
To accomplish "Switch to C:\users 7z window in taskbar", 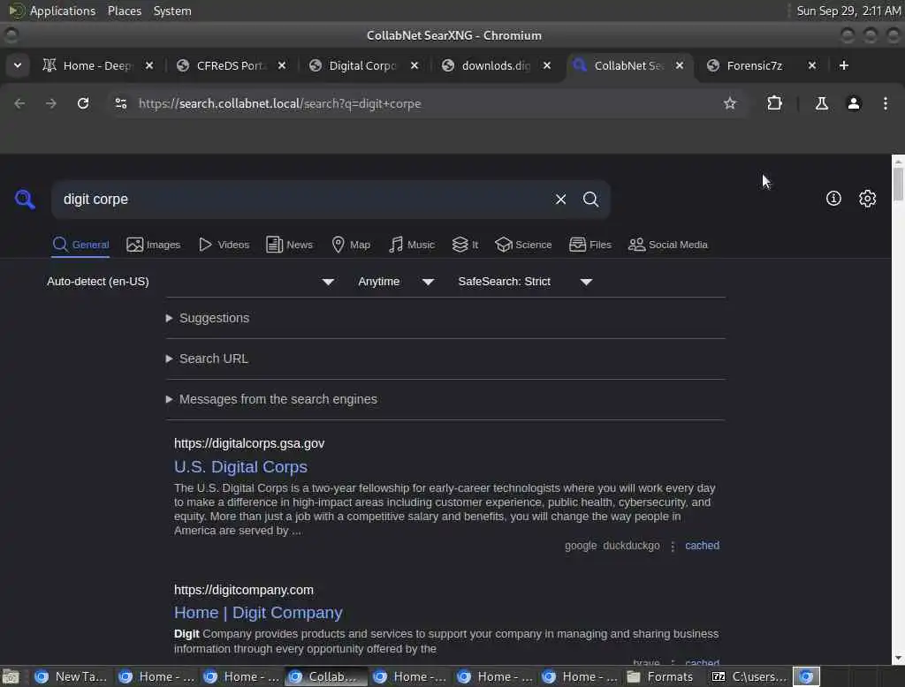I will (749, 676).
